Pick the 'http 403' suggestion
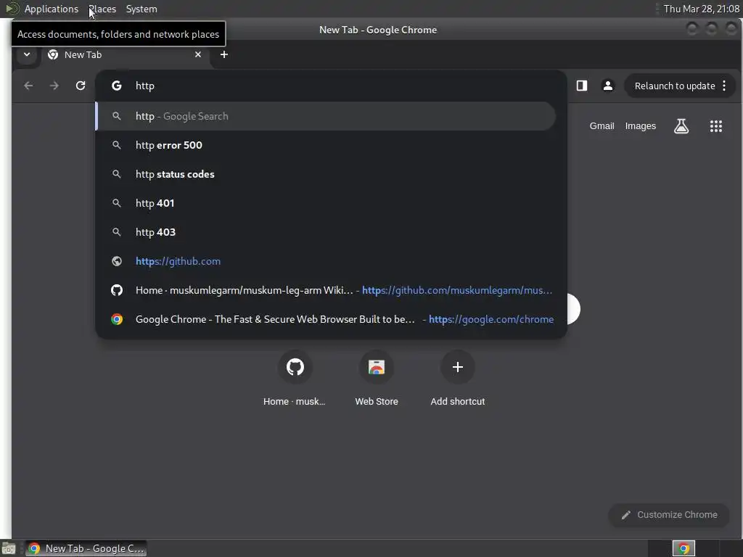The image size is (743, 557). pyautogui.click(x=326, y=232)
